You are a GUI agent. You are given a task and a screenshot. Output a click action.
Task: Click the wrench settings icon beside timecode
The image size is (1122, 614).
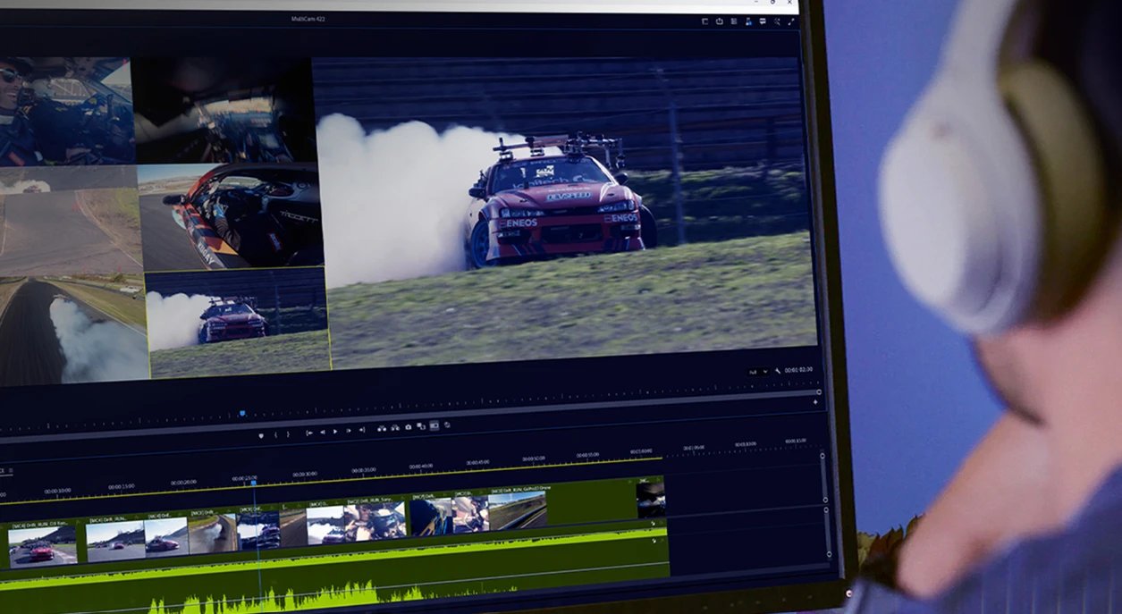tap(778, 369)
